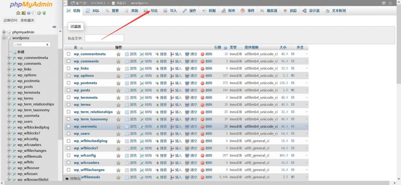Expand wp_posts tree node in sidebar

[9, 87]
